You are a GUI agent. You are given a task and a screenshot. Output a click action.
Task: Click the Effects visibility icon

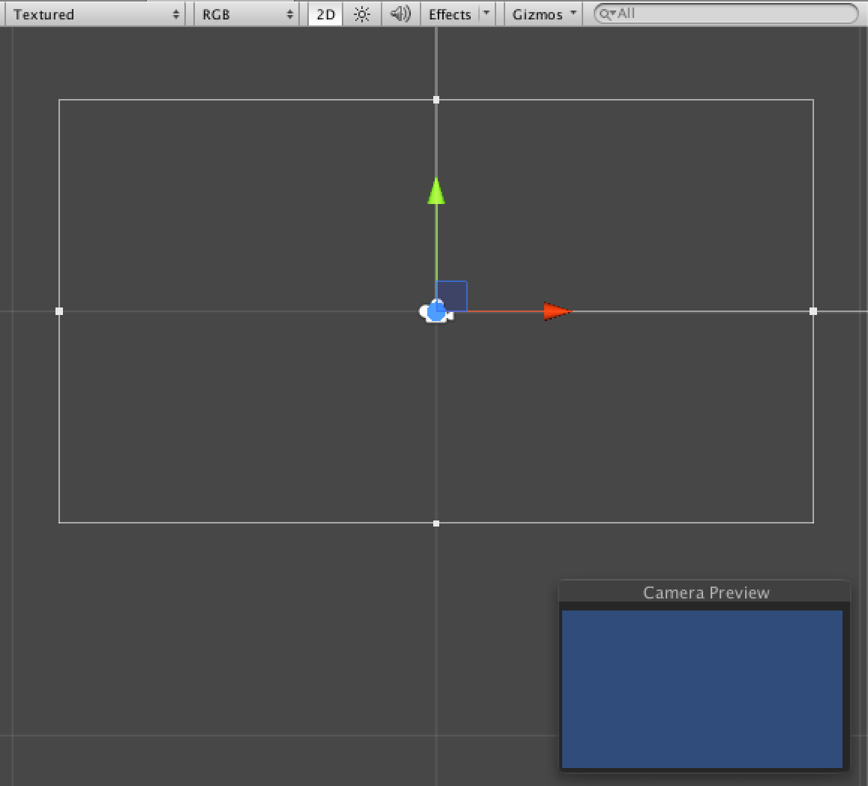448,13
